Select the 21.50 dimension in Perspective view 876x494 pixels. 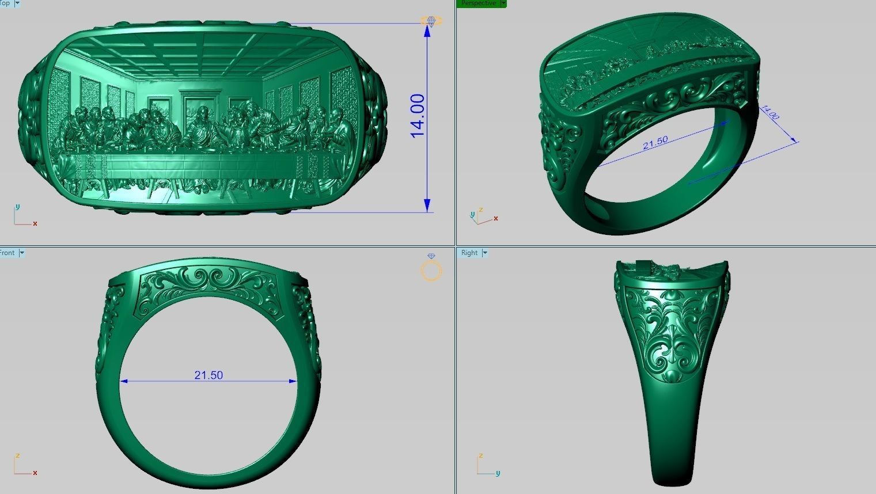pos(655,142)
